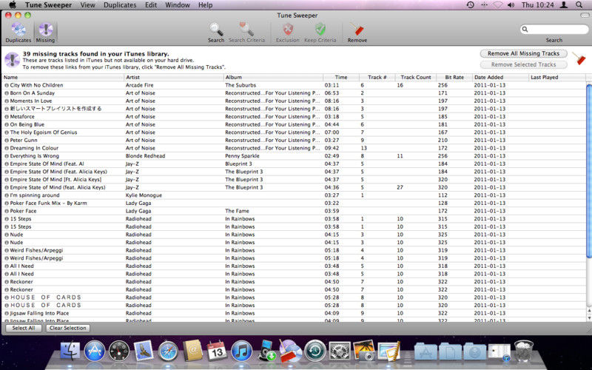Image resolution: width=592 pixels, height=370 pixels.
Task: Open the Trash in the Dock
Action: pos(524,351)
